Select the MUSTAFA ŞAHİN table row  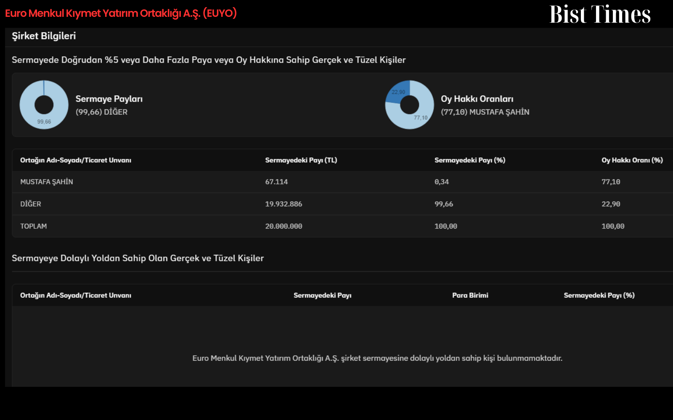coord(342,182)
